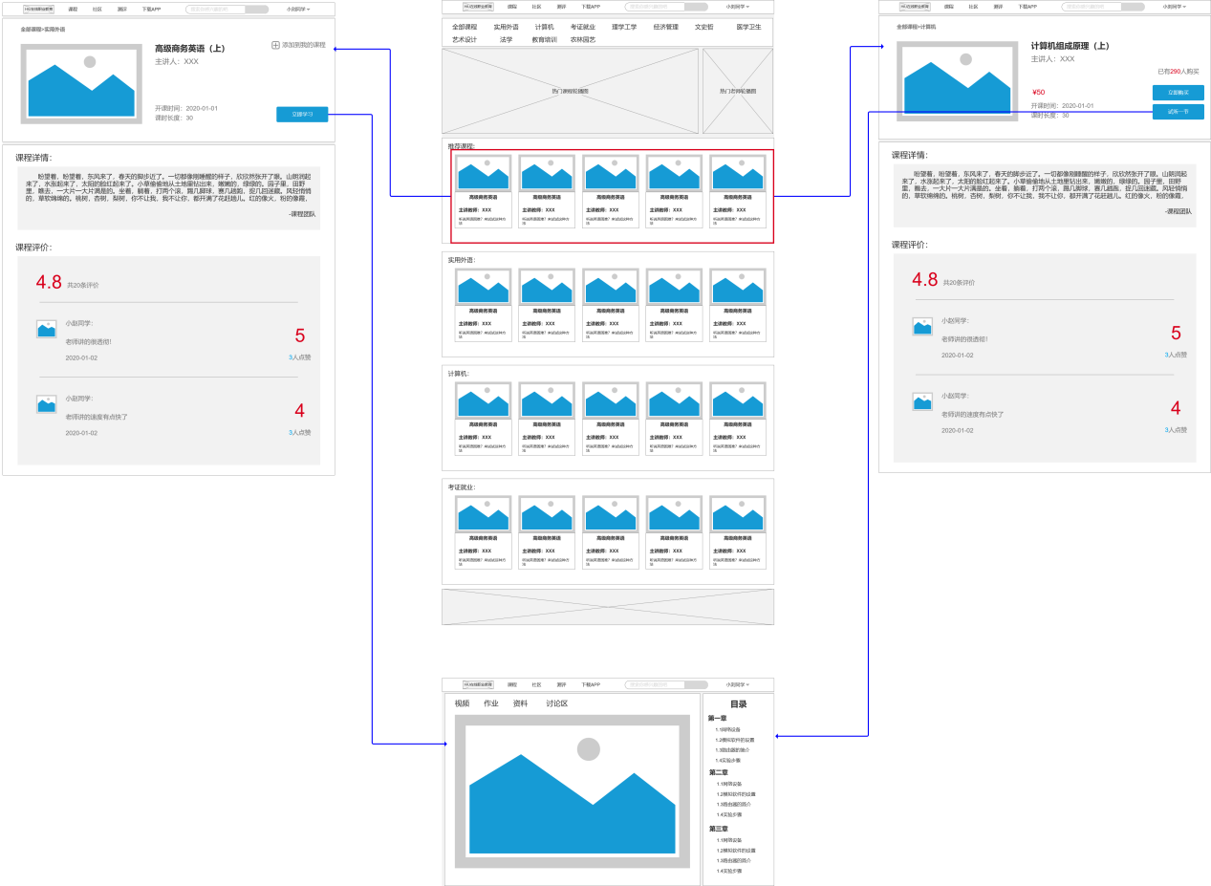1211x886 pixels.
Task: Open the first course card under 推荐课程
Action: tap(484, 191)
